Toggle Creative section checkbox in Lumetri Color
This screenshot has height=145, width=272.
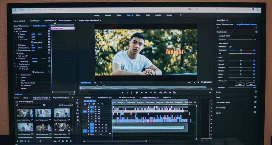point(256,92)
